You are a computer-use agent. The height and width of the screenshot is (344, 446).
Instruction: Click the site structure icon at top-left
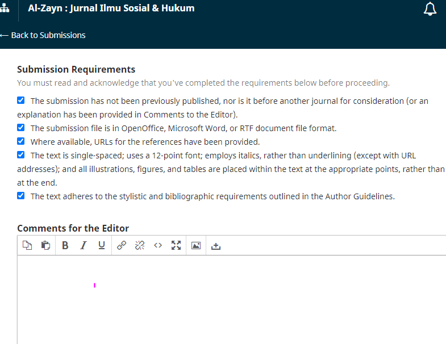click(5, 9)
